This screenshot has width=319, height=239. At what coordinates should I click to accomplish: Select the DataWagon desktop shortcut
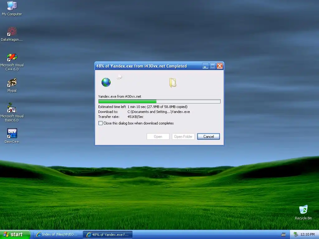tap(12, 34)
